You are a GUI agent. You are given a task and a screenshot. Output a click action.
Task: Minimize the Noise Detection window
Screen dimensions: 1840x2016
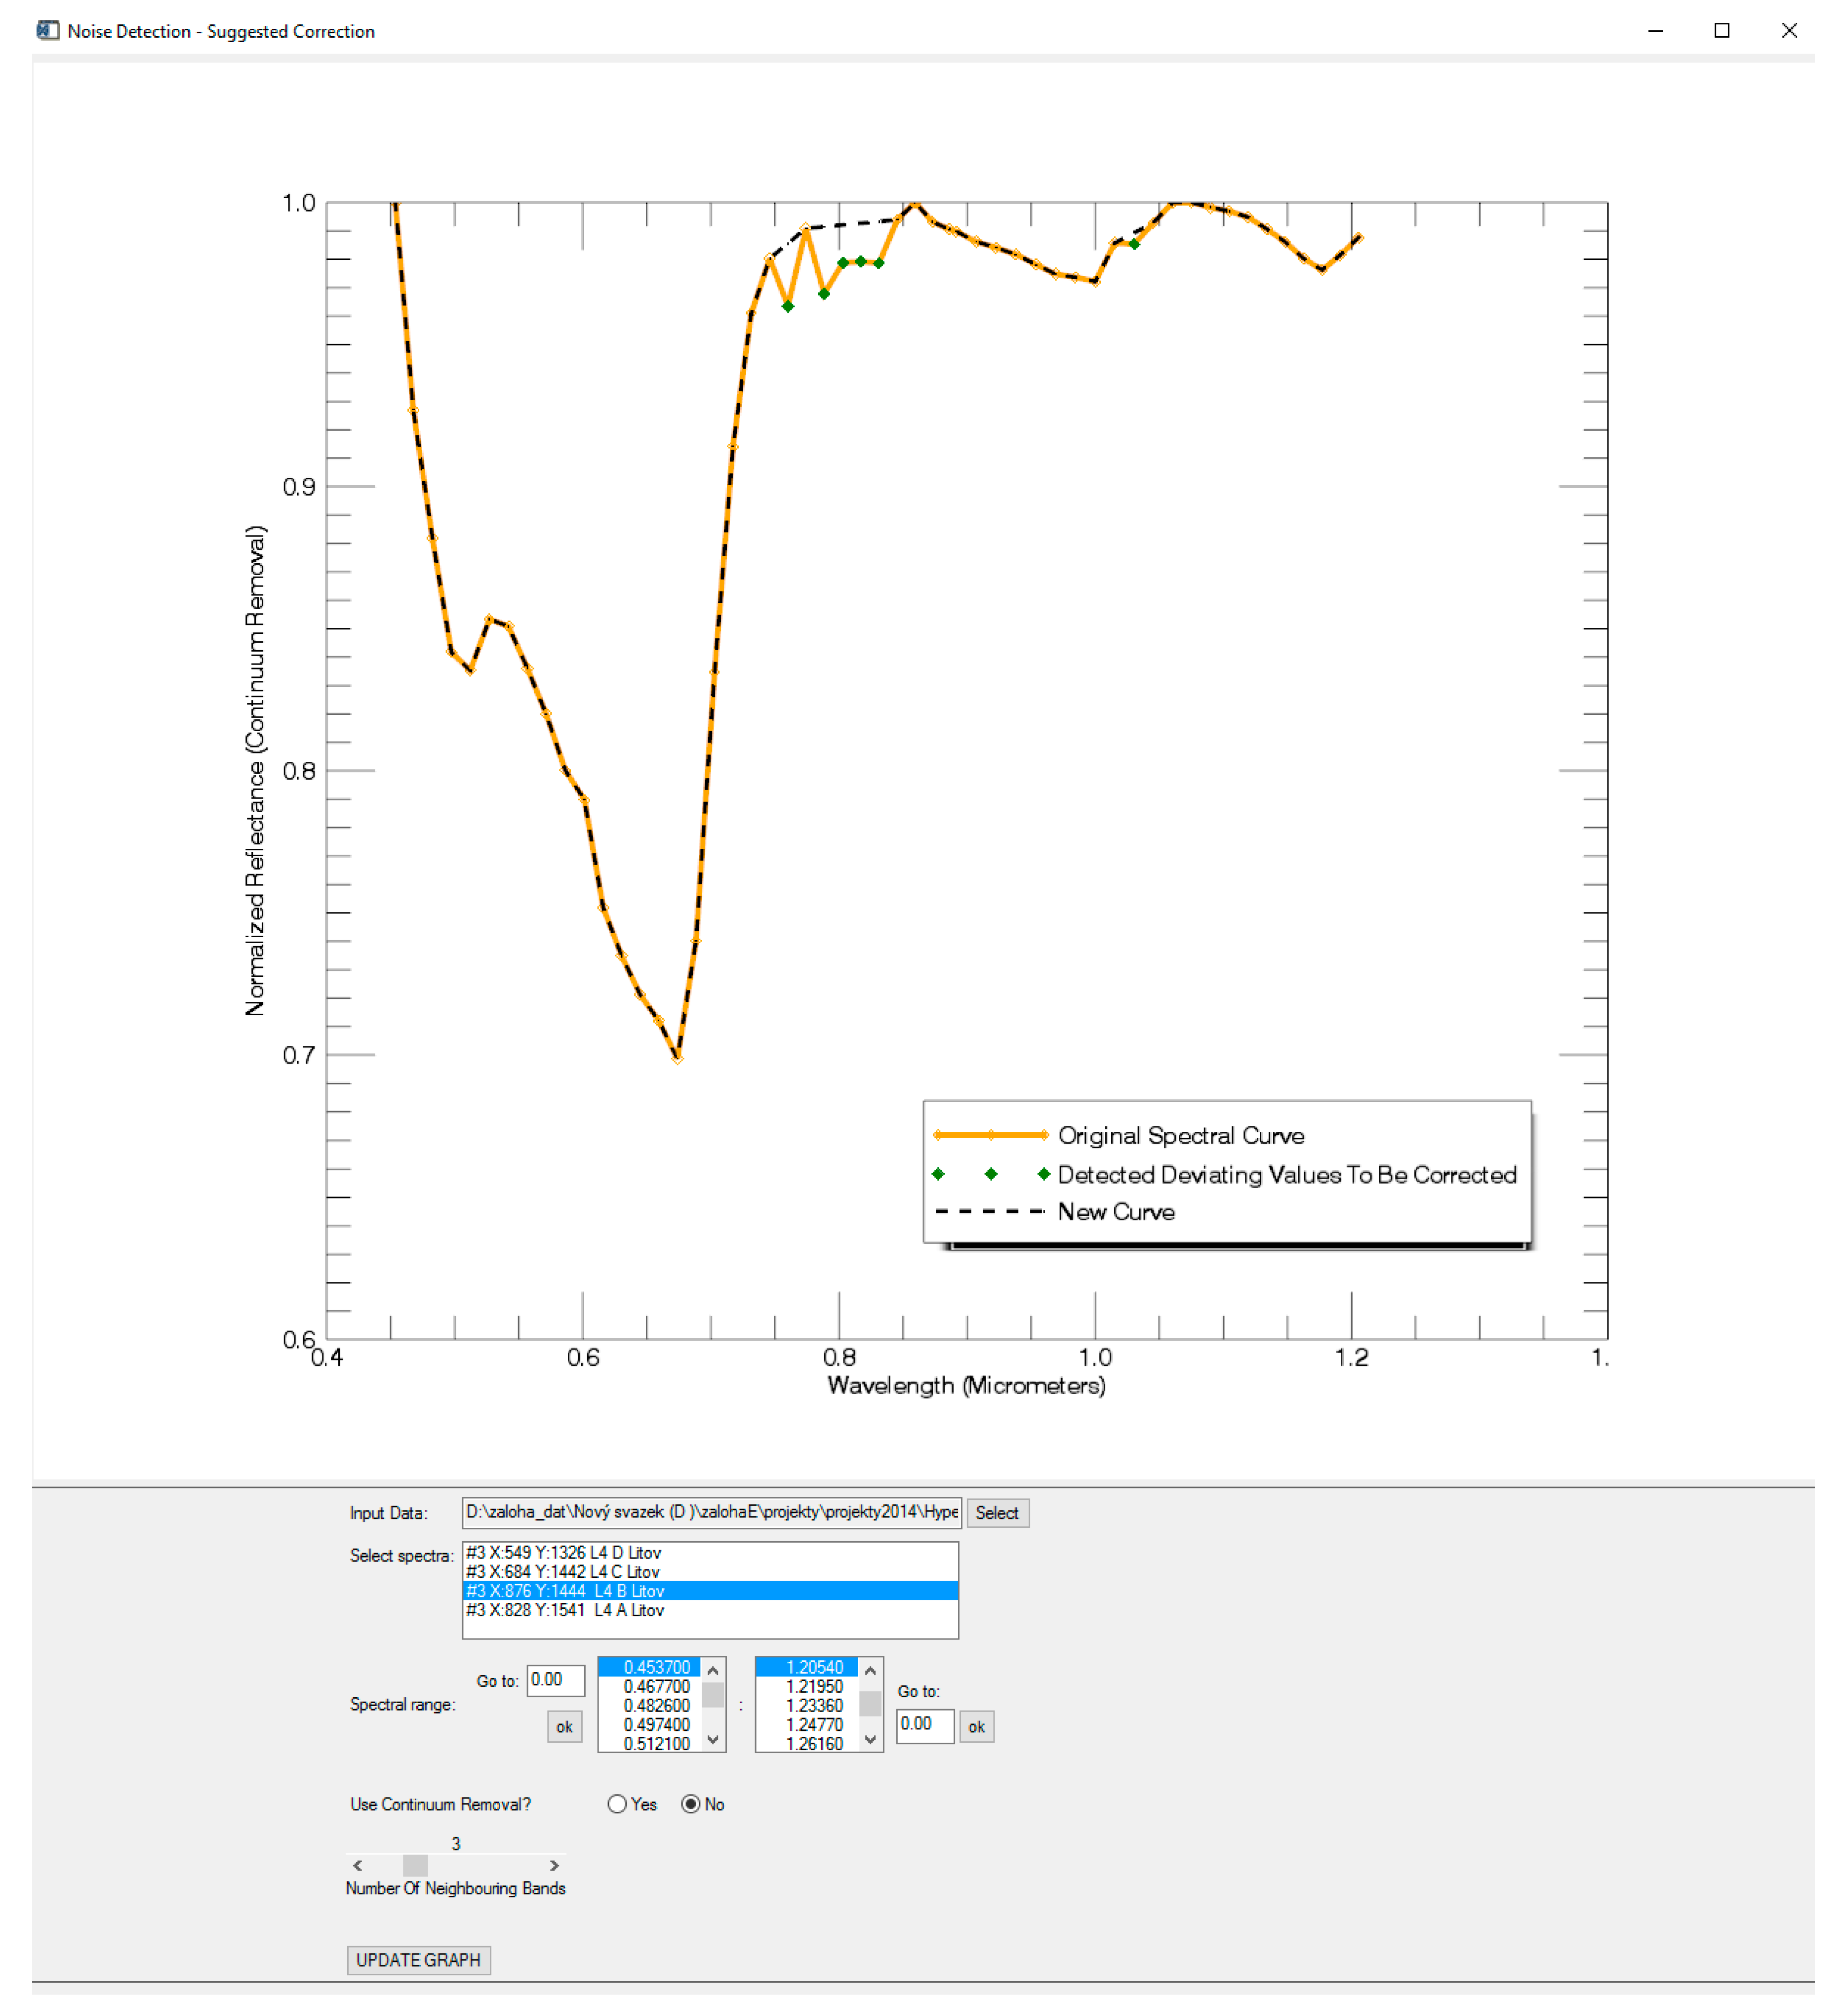[x=1655, y=30]
